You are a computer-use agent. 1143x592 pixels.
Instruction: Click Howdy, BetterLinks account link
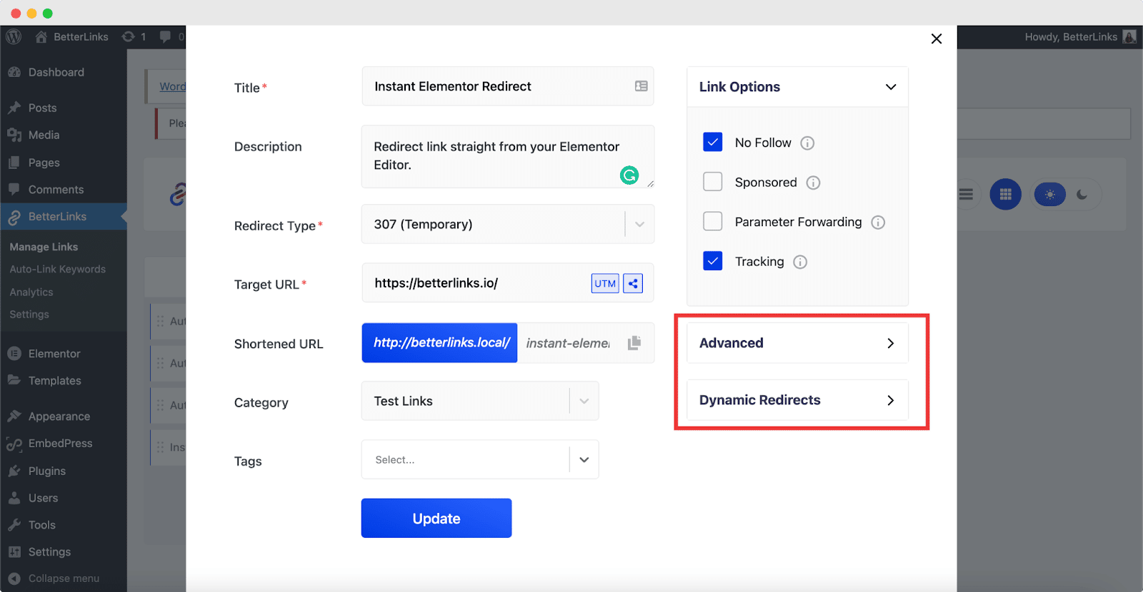click(x=1071, y=37)
